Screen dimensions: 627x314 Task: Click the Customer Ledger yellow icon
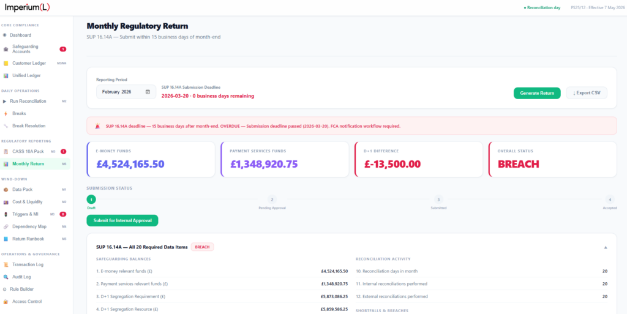point(6,63)
